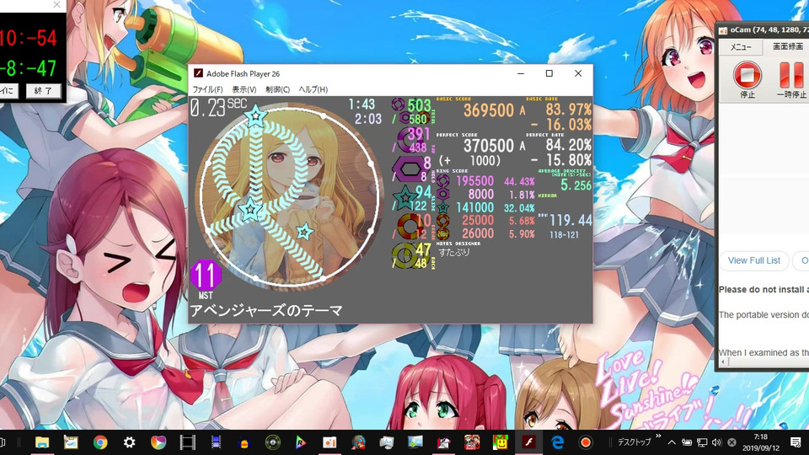Open Google Chrome from the taskbar
This screenshot has width=809, height=455.
pos(100,442)
